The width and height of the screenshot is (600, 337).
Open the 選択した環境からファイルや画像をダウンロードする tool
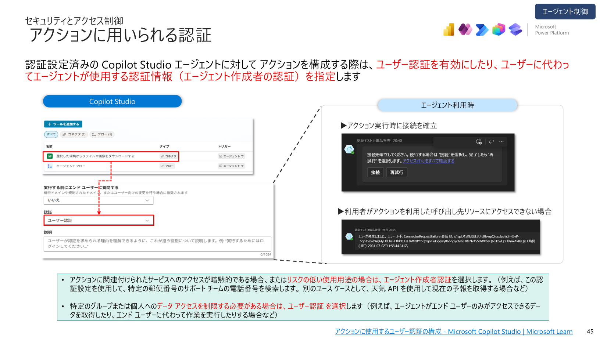coord(95,156)
